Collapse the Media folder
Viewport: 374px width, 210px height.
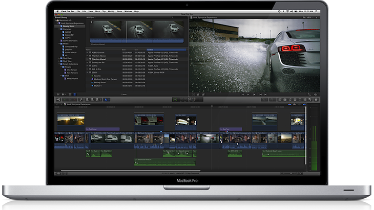click(59, 44)
